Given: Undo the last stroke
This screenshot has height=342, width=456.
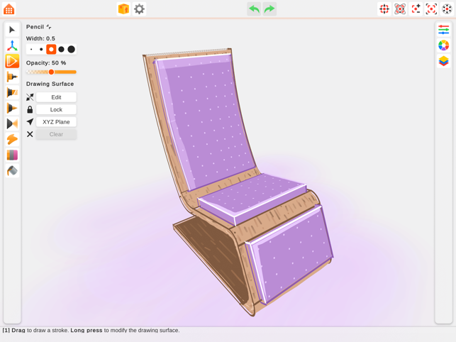Looking at the screenshot, I should [254, 9].
